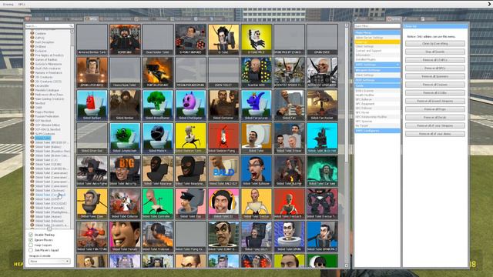The image size is (493, 277).
Task: Select the G-Man Invader NPC icon
Action: pos(190,39)
